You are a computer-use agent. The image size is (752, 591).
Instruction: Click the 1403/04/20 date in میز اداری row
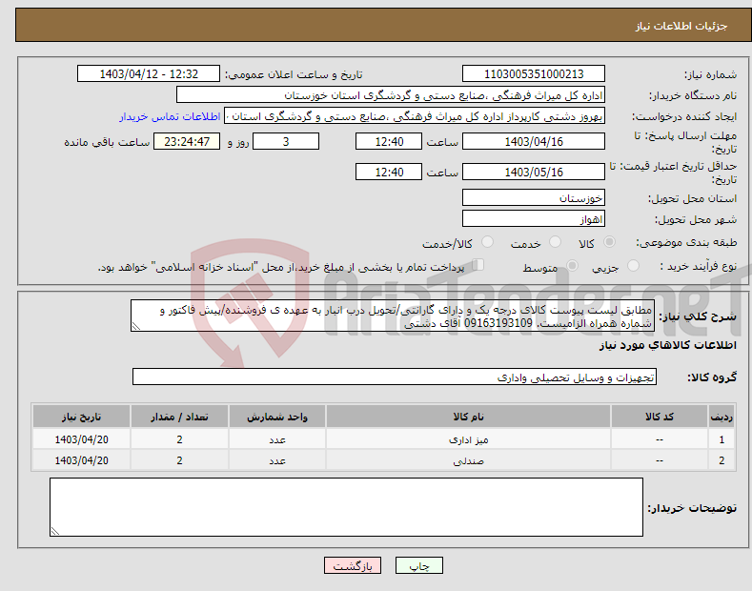[82, 439]
